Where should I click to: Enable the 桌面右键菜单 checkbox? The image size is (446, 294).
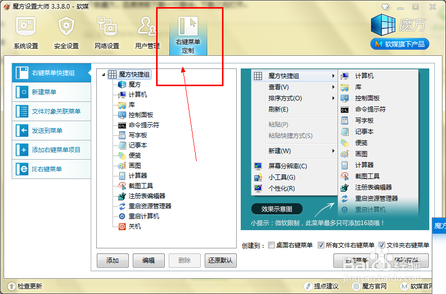coord(271,245)
